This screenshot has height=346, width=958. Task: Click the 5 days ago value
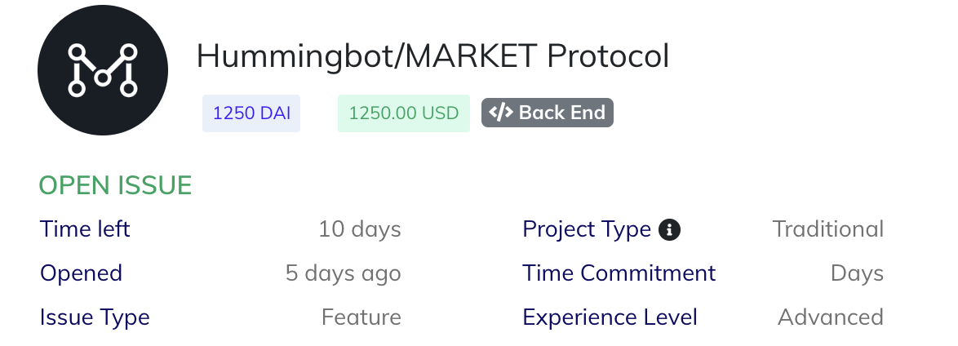pyautogui.click(x=344, y=273)
